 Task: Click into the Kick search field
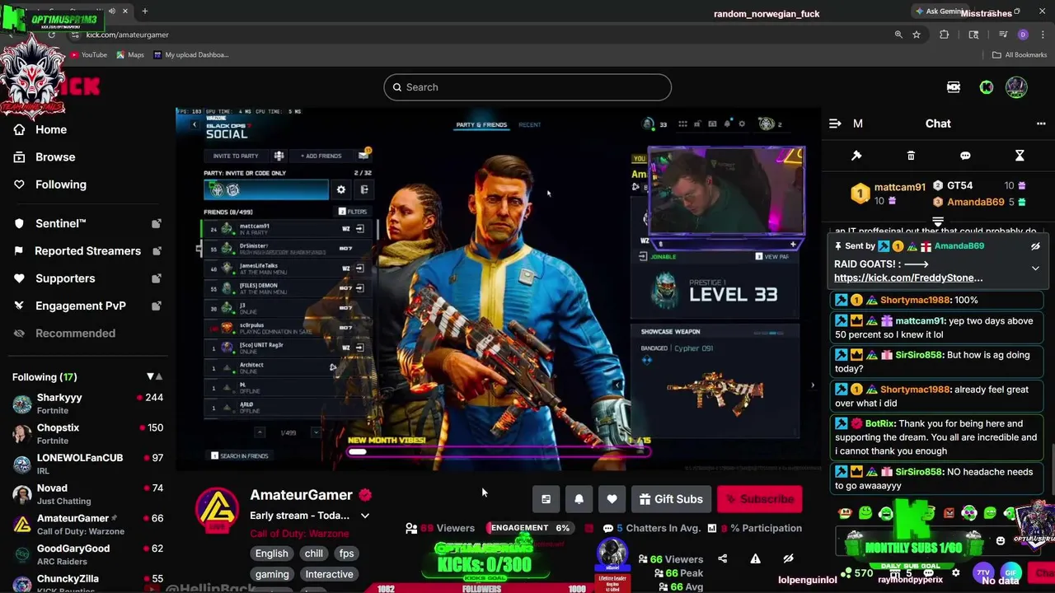click(527, 87)
